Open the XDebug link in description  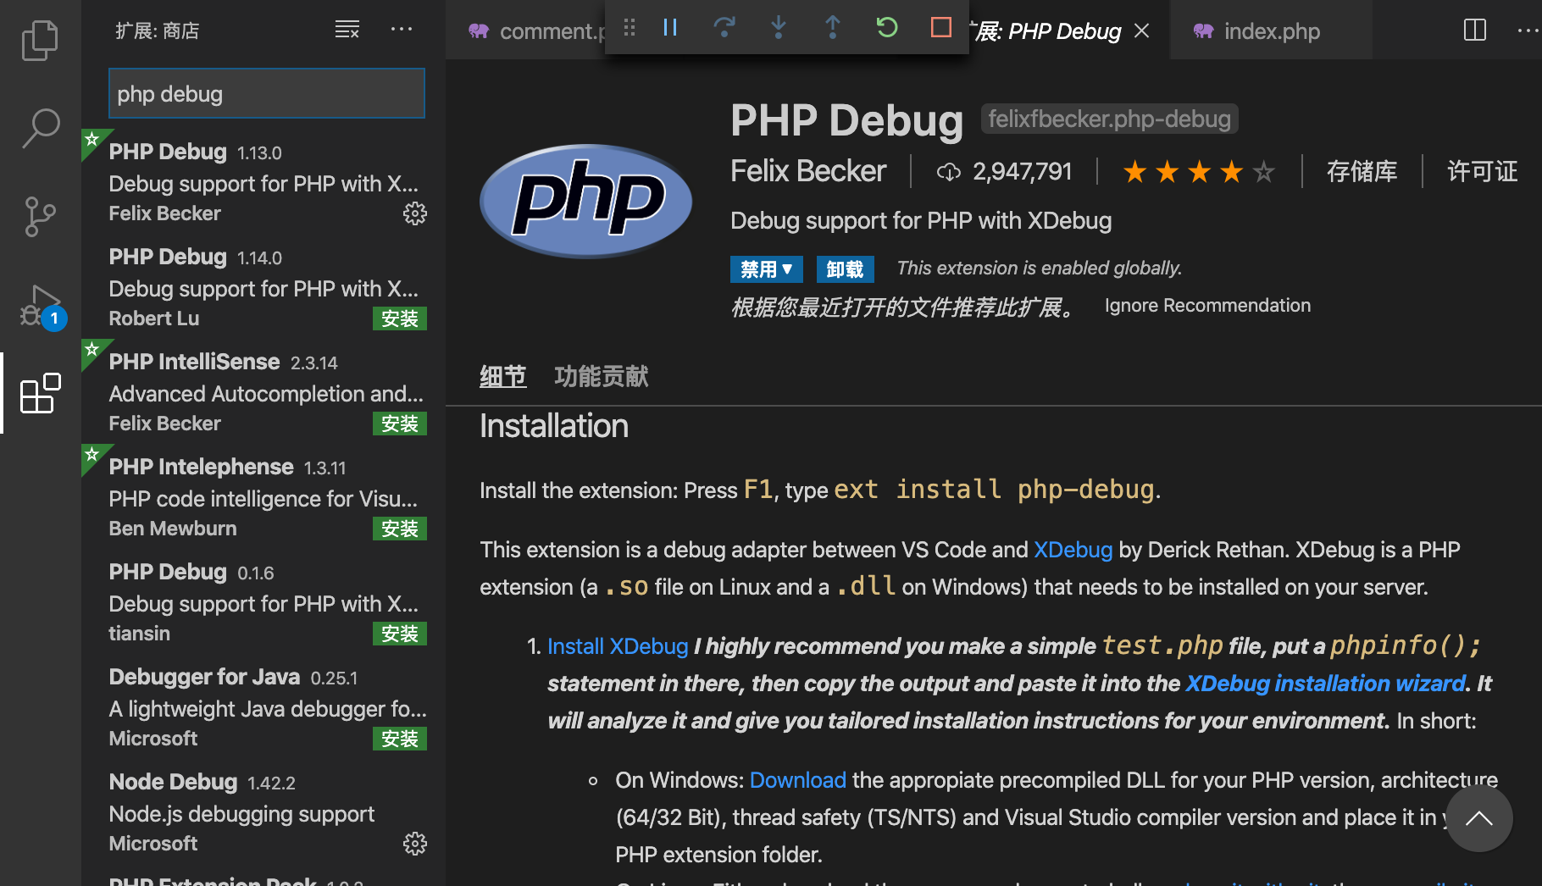1073,550
